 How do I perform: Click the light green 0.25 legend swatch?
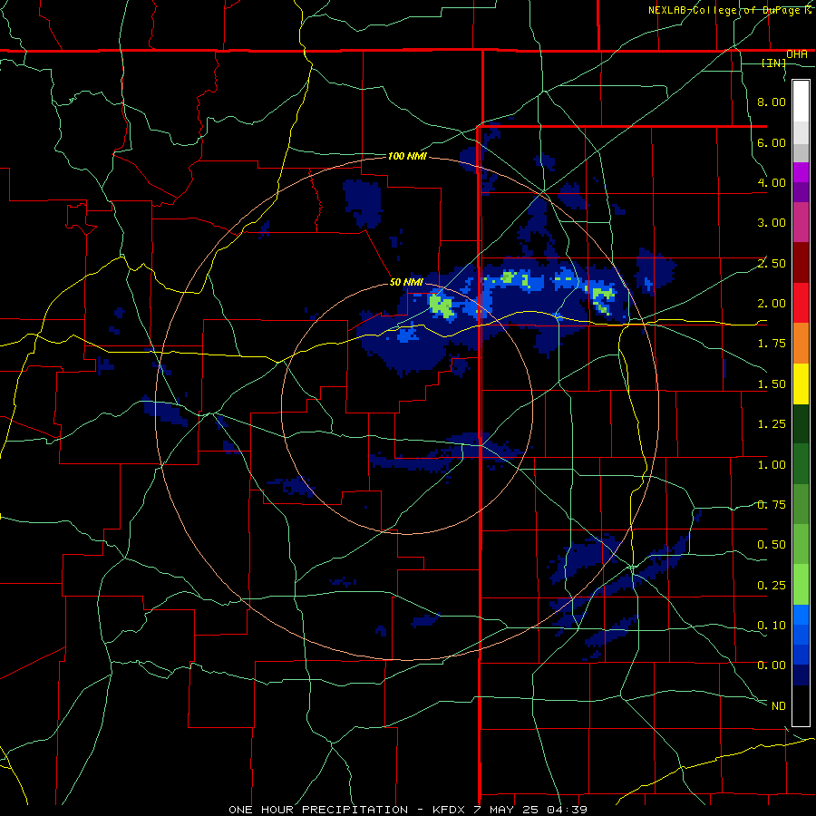coord(801,585)
